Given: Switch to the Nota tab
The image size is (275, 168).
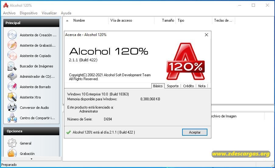Looking at the screenshot, I should click(x=202, y=86).
